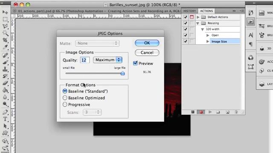
Task: Select the Crop tool
Action: (x=5, y=40)
